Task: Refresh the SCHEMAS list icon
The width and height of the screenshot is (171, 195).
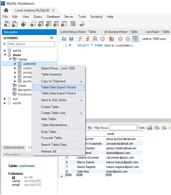Action: tap(52, 38)
